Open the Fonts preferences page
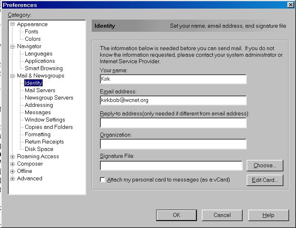The image size is (296, 228). (31, 32)
